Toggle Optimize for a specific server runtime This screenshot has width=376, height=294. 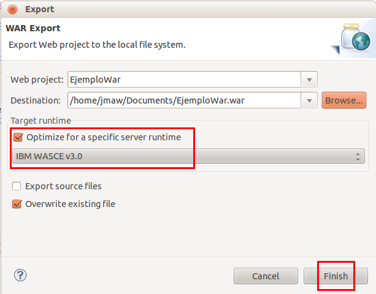pyautogui.click(x=18, y=137)
